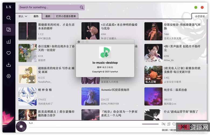The width and height of the screenshot is (210, 135).
Task: Open the 『纯音』你会因为一个梦 playlist thumbnail
Action: (90, 114)
